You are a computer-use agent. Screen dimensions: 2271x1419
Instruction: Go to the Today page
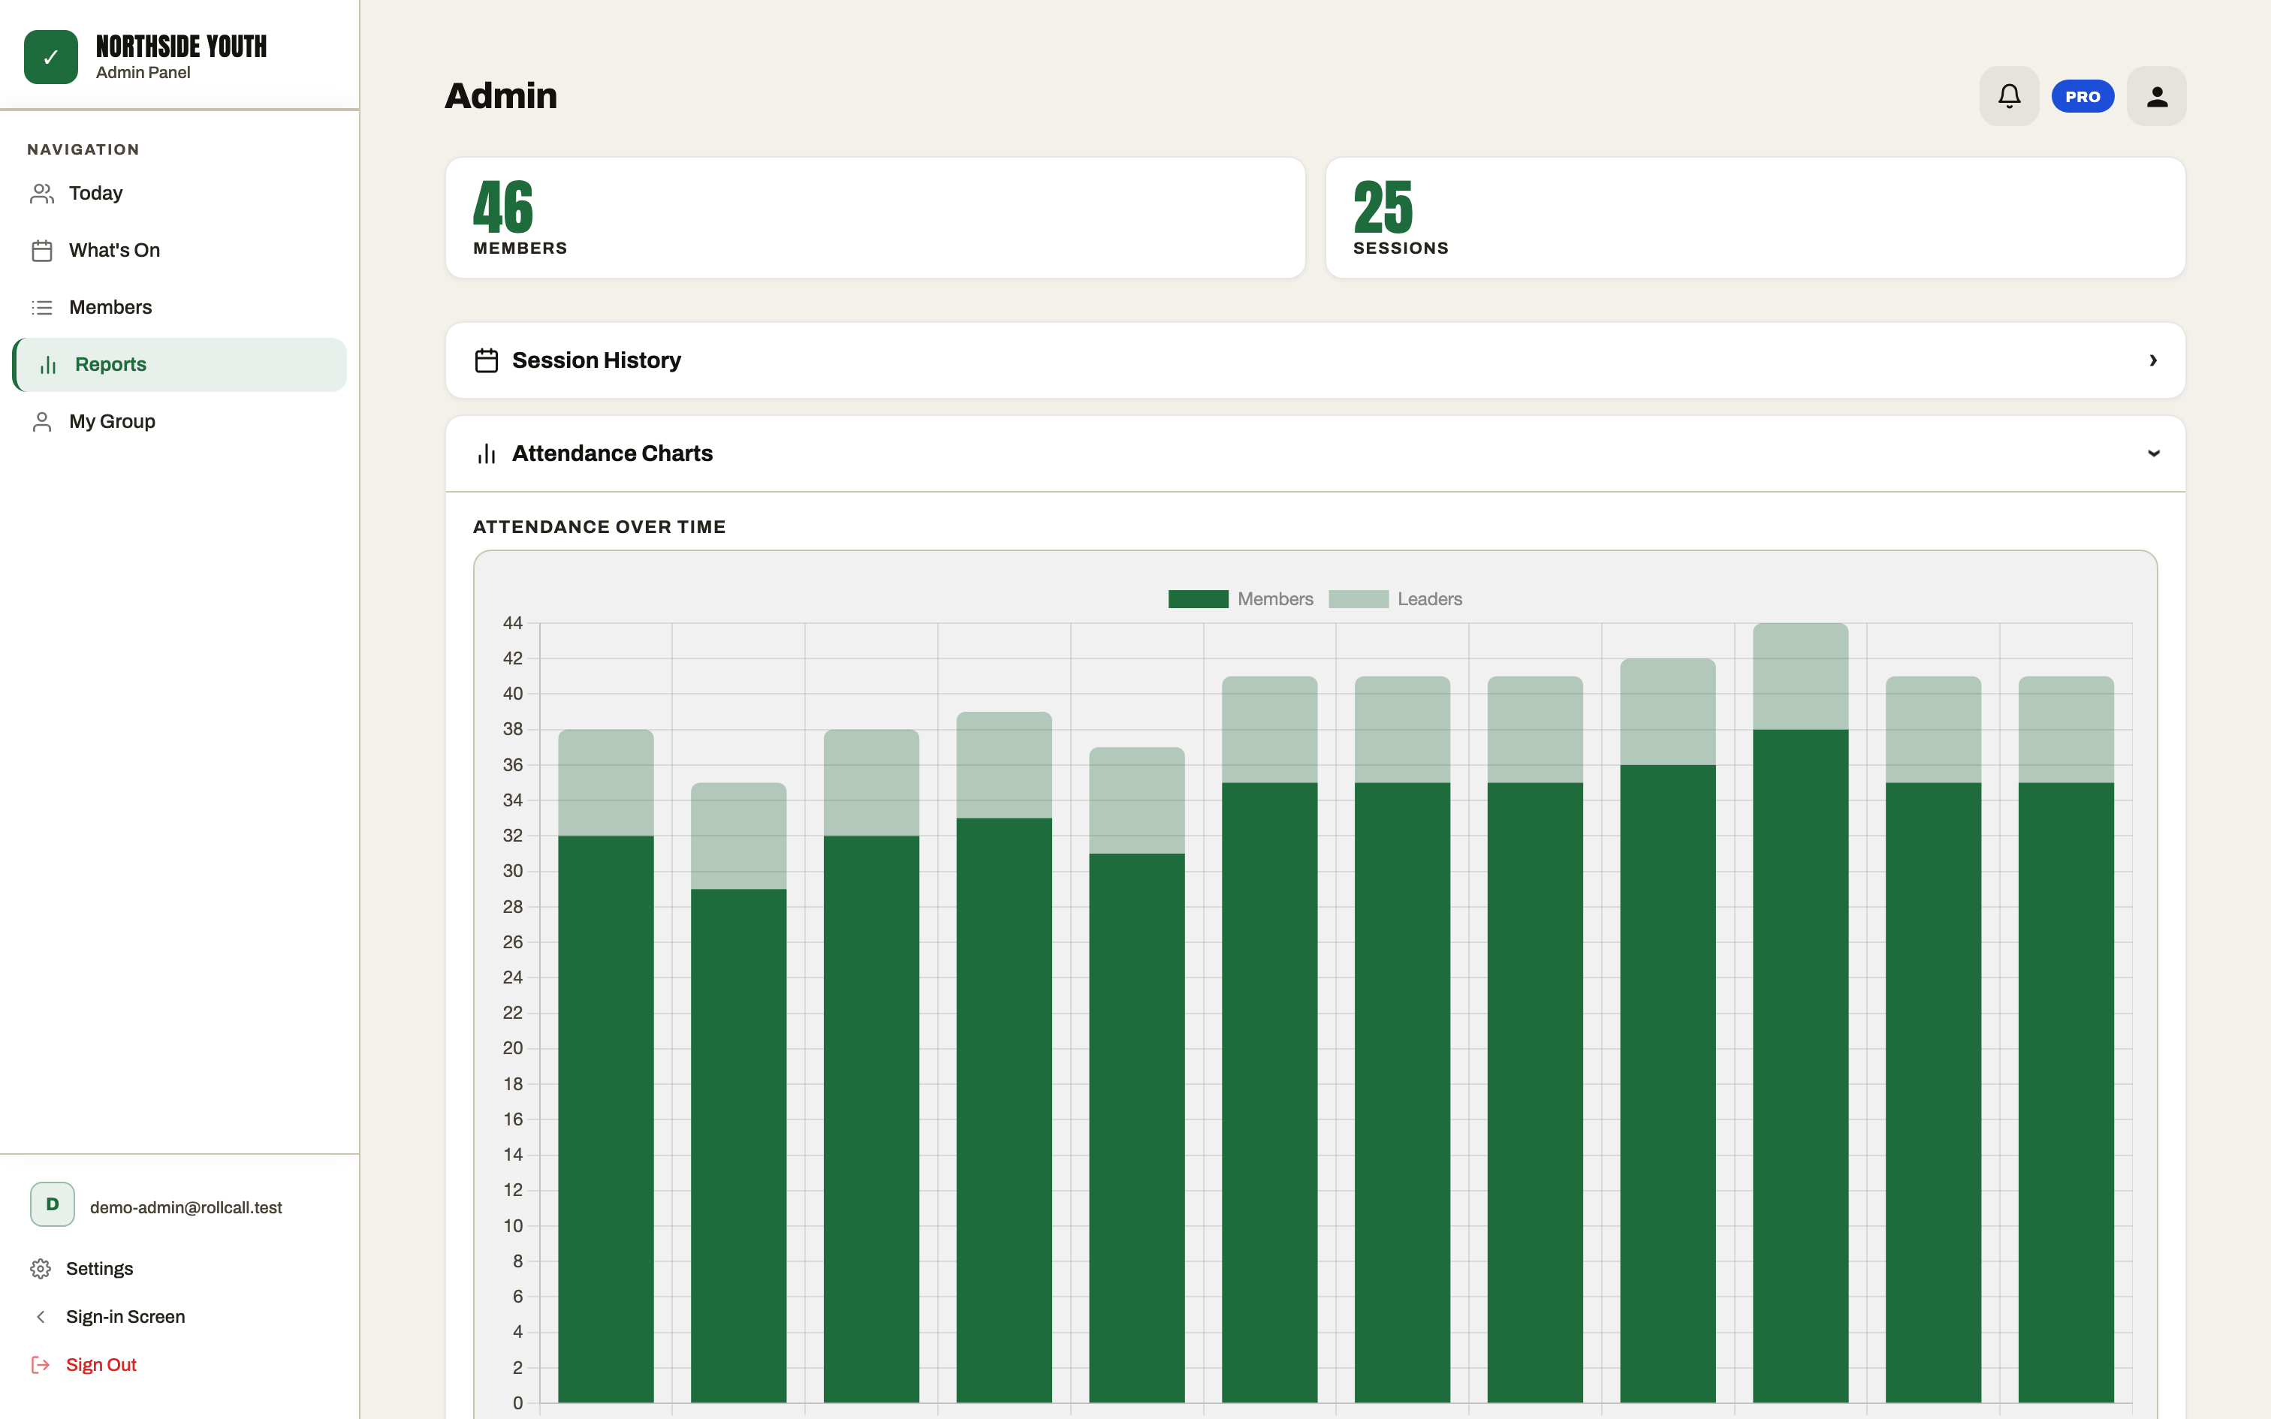point(179,194)
